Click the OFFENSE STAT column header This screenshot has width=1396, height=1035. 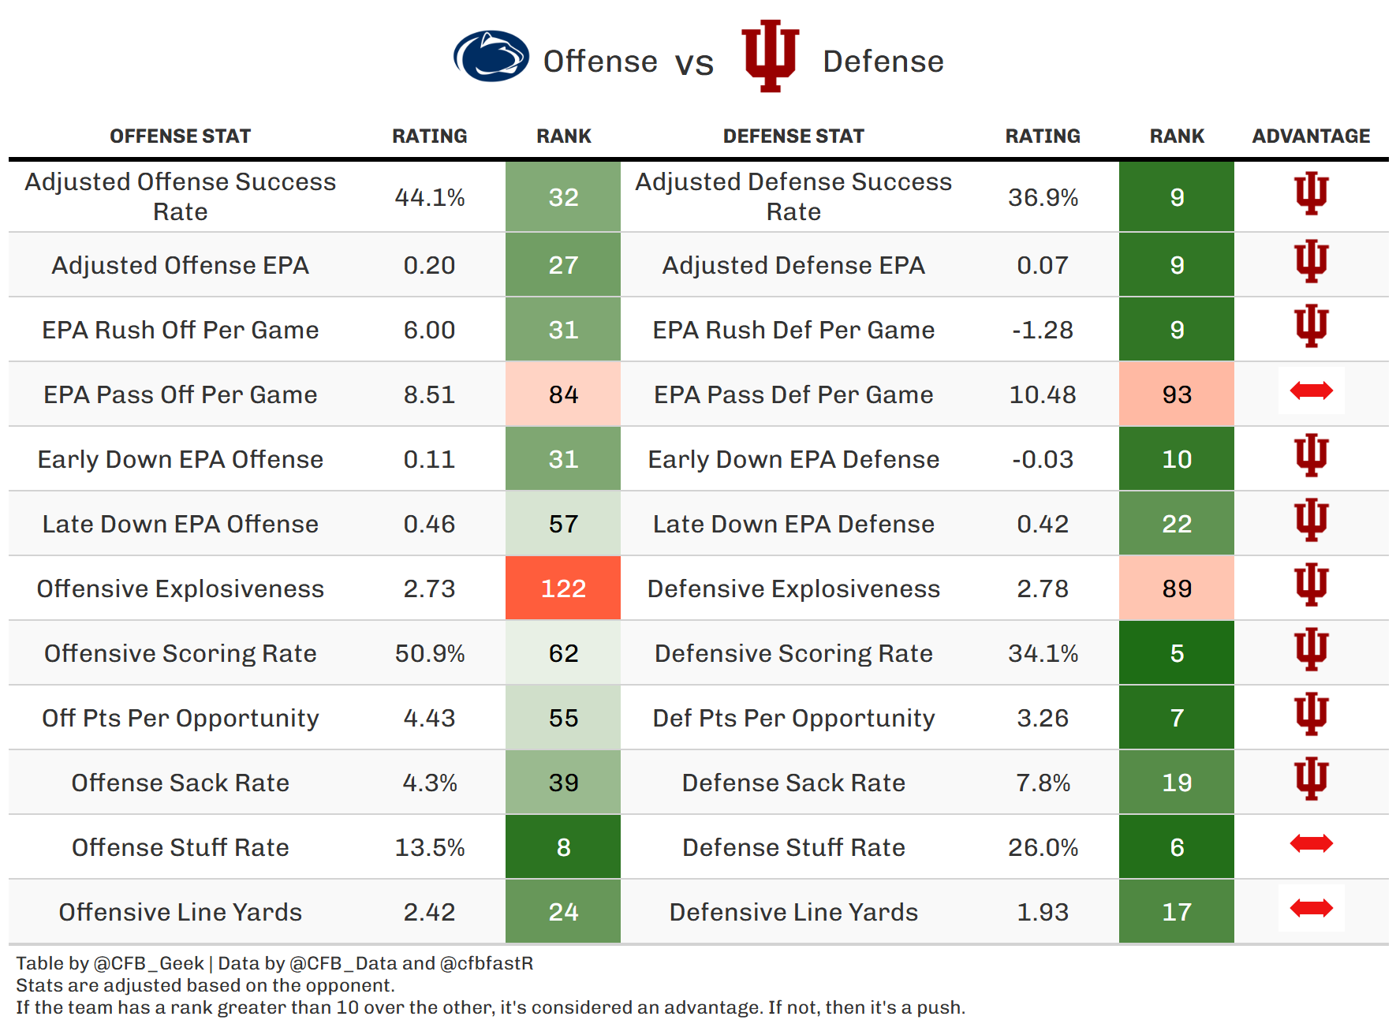click(x=180, y=136)
